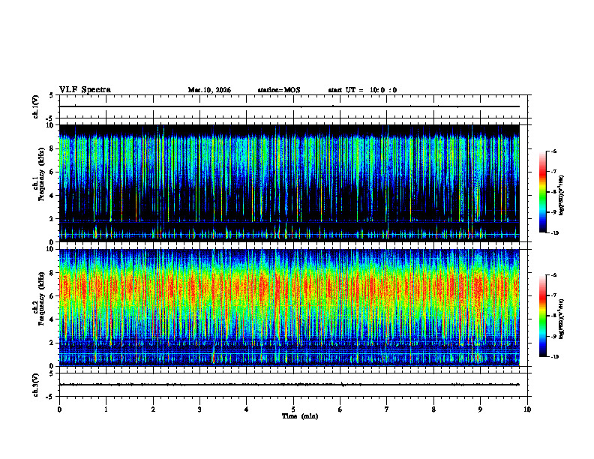Click time axis tick label "4"
The height and width of the screenshot is (459, 594).
(247, 409)
